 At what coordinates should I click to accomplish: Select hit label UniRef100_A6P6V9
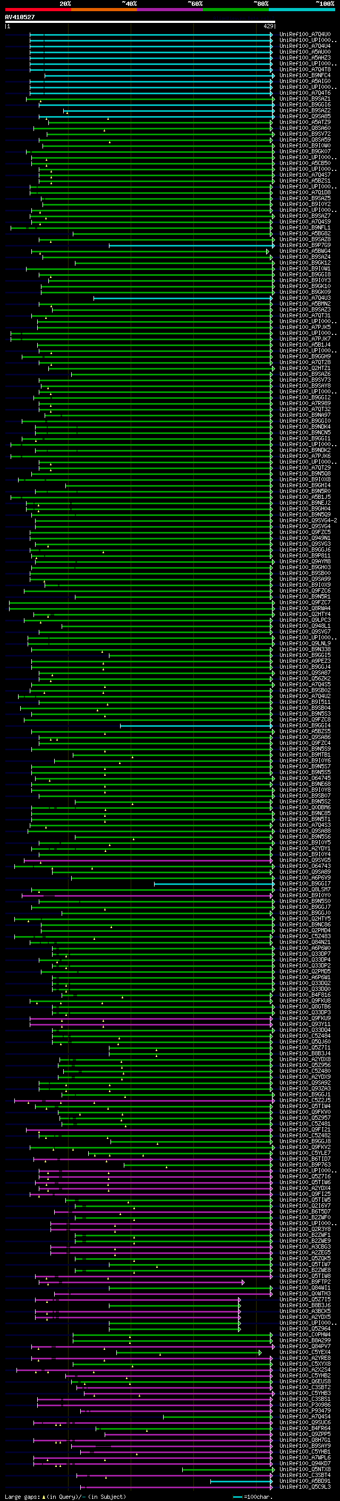pyautogui.click(x=305, y=878)
